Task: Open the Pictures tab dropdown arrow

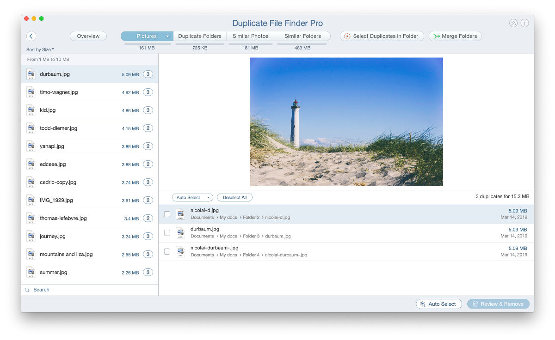Action: click(167, 36)
